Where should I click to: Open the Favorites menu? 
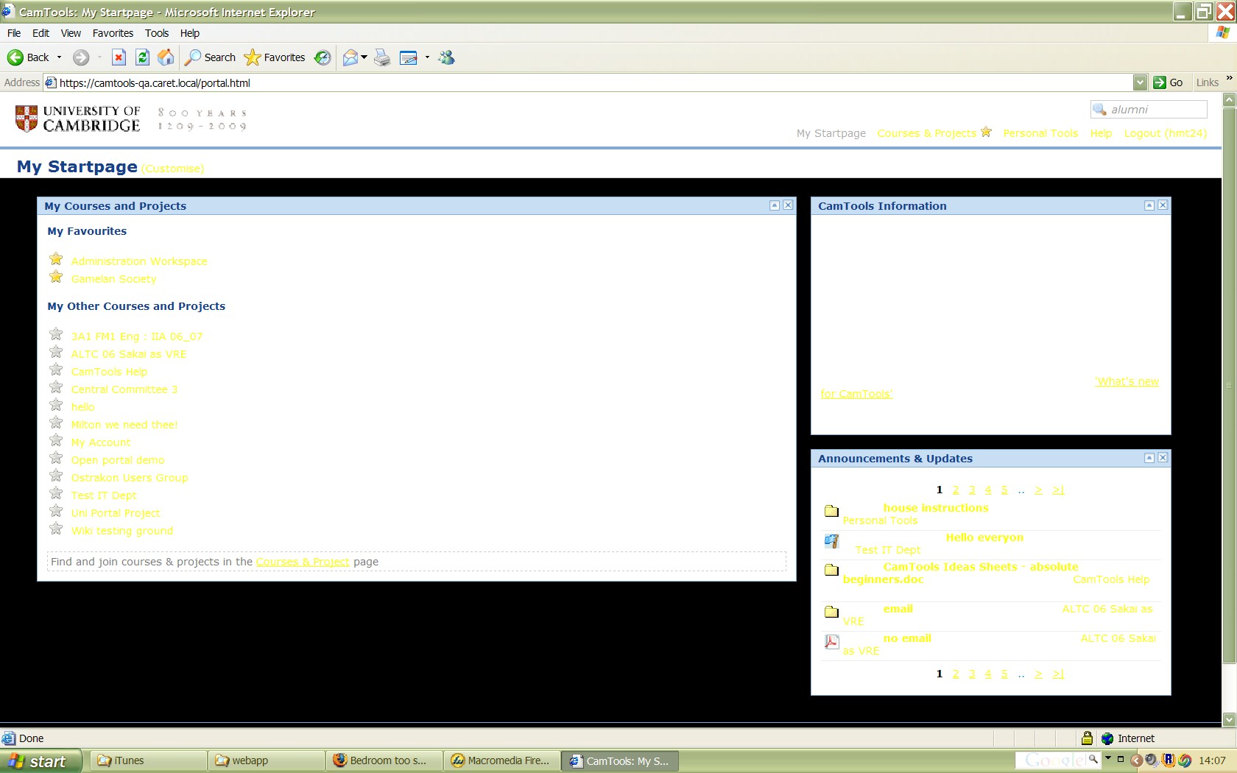(113, 33)
